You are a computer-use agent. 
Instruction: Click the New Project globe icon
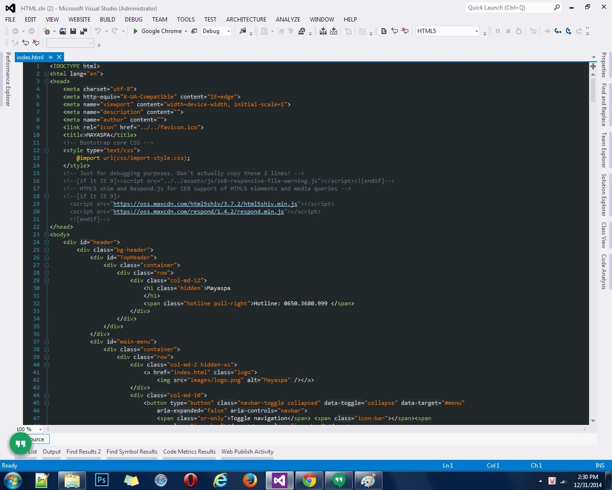[46, 31]
